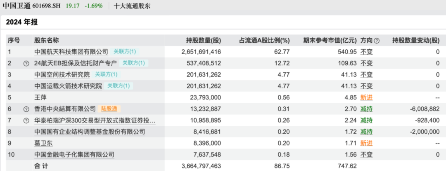Open shareholder 中国运载火箭技术研究院
The height and width of the screenshot is (171, 446).
click(x=68, y=86)
